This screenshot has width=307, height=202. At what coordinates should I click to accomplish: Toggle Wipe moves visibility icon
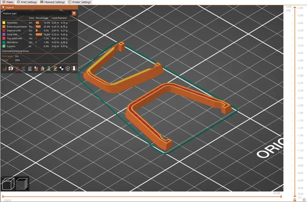11,69
